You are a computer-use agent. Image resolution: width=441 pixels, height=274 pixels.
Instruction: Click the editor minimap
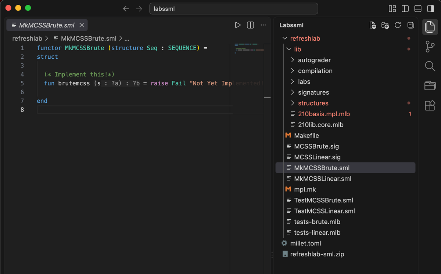[x=249, y=48]
